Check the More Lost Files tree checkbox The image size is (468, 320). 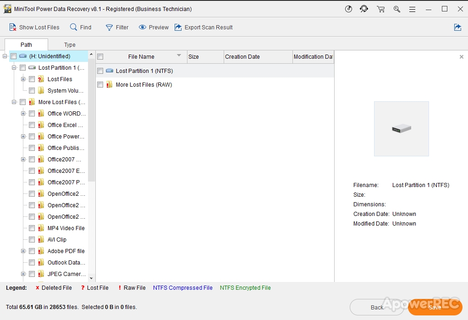(22, 102)
